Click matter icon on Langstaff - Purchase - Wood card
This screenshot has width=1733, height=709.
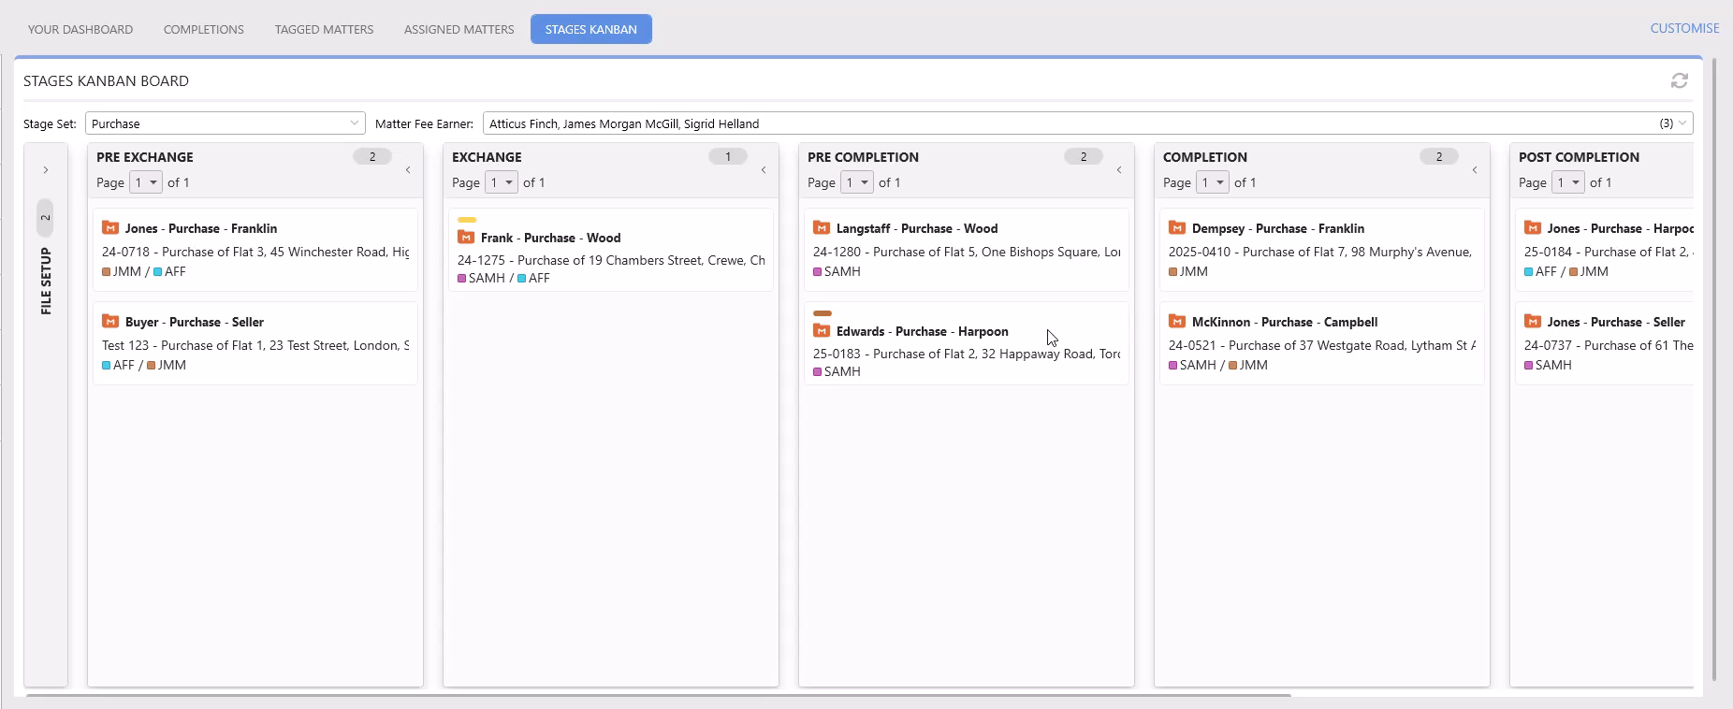point(822,228)
